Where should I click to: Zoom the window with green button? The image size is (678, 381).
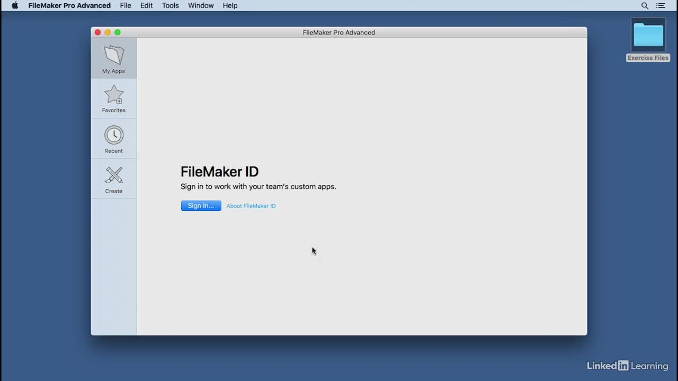(118, 32)
